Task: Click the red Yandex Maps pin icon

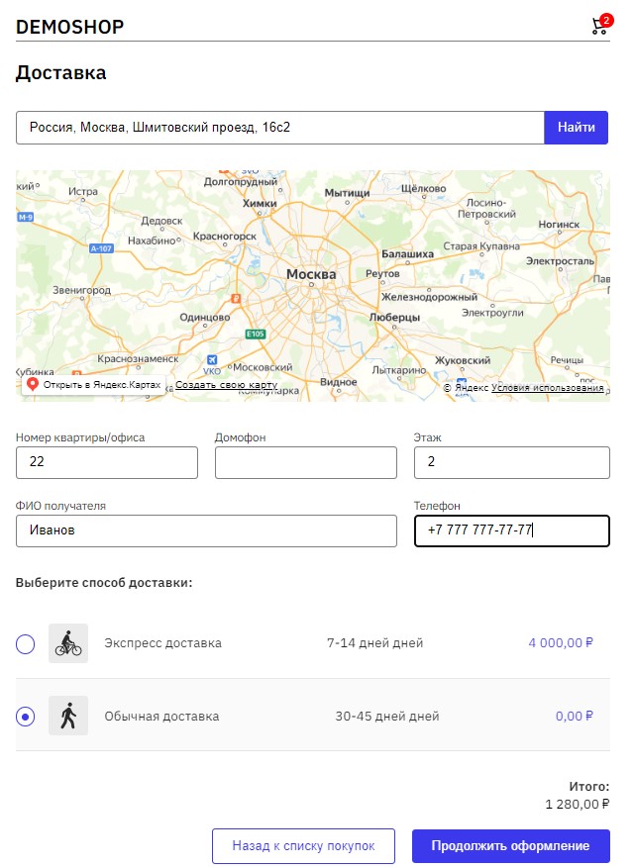Action: click(33, 384)
